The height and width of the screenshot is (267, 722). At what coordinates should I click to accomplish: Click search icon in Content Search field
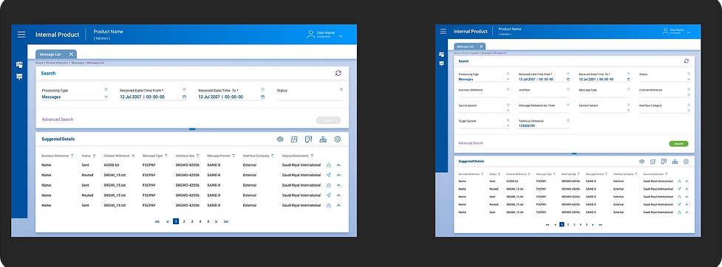coord(628,111)
